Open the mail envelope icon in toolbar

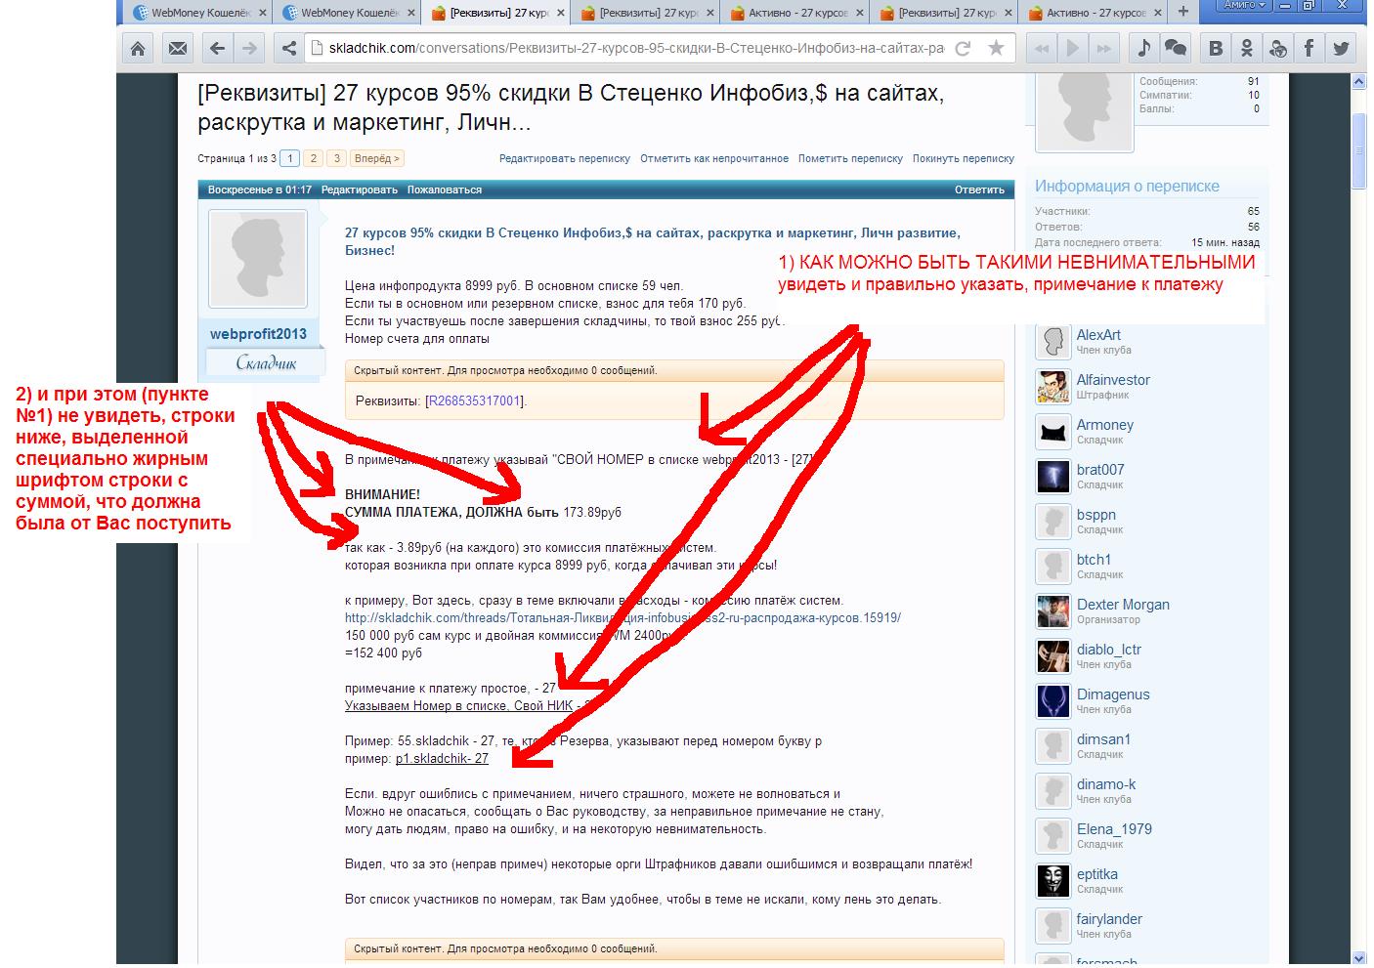pos(177,48)
